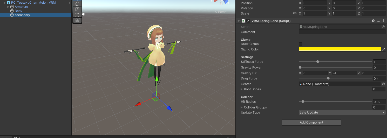
Task: Open VRM Spring Bone help reference
Action: click(373, 21)
